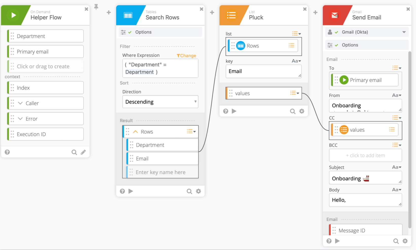This screenshot has height=250, width=416.
Task: Open the Gmail (Okta) connection dropdown
Action: [x=404, y=32]
